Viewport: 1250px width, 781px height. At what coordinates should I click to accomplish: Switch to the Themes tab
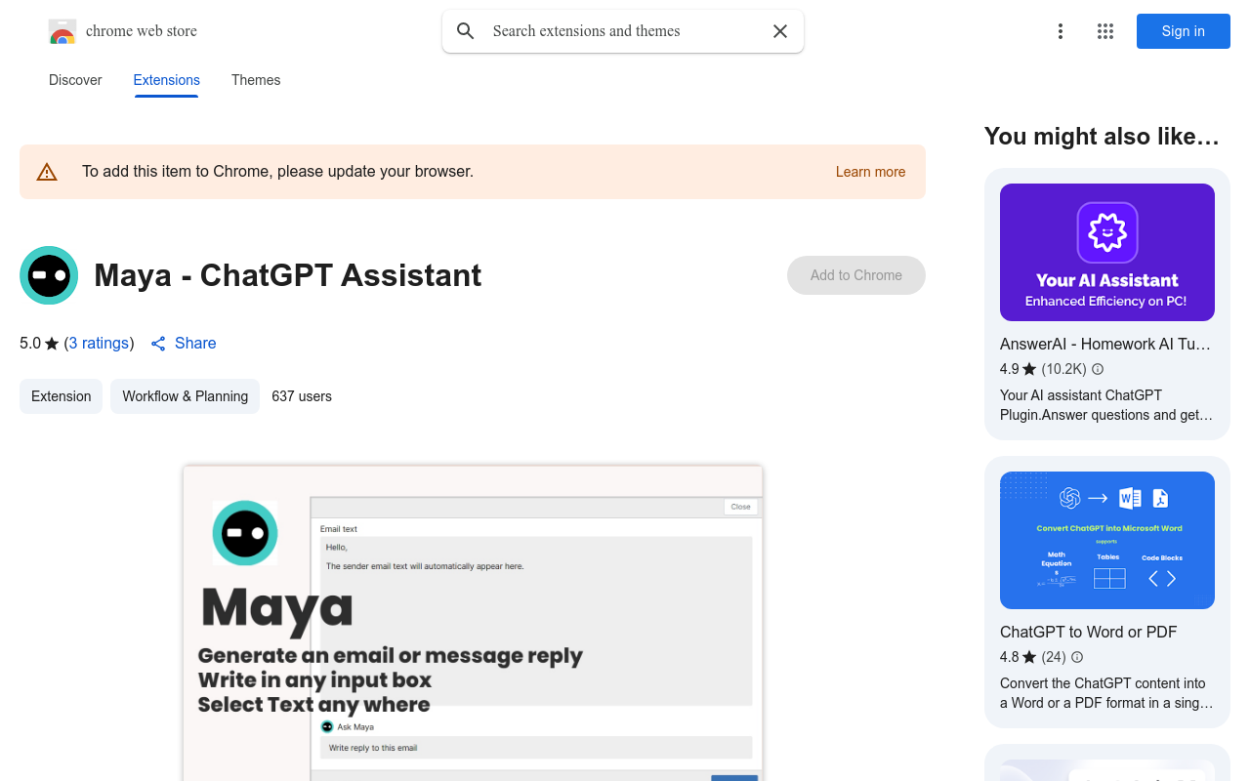pos(256,80)
